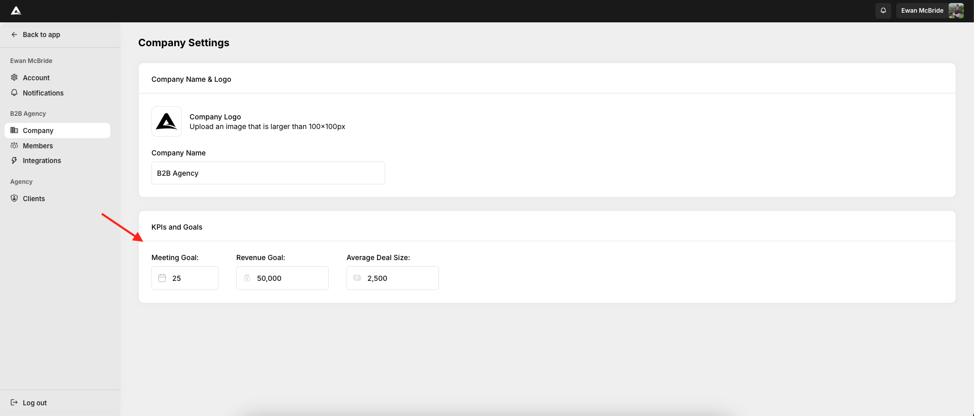This screenshot has height=416, width=974.
Task: Click the Back to app arrow
Action: point(14,35)
